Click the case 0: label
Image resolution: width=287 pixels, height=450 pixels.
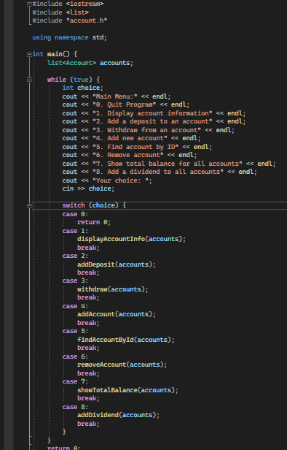75,214
